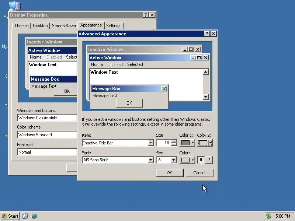The height and width of the screenshot is (221, 295).
Task: Click the preview scrollbar up arrow
Action: [x=206, y=72]
